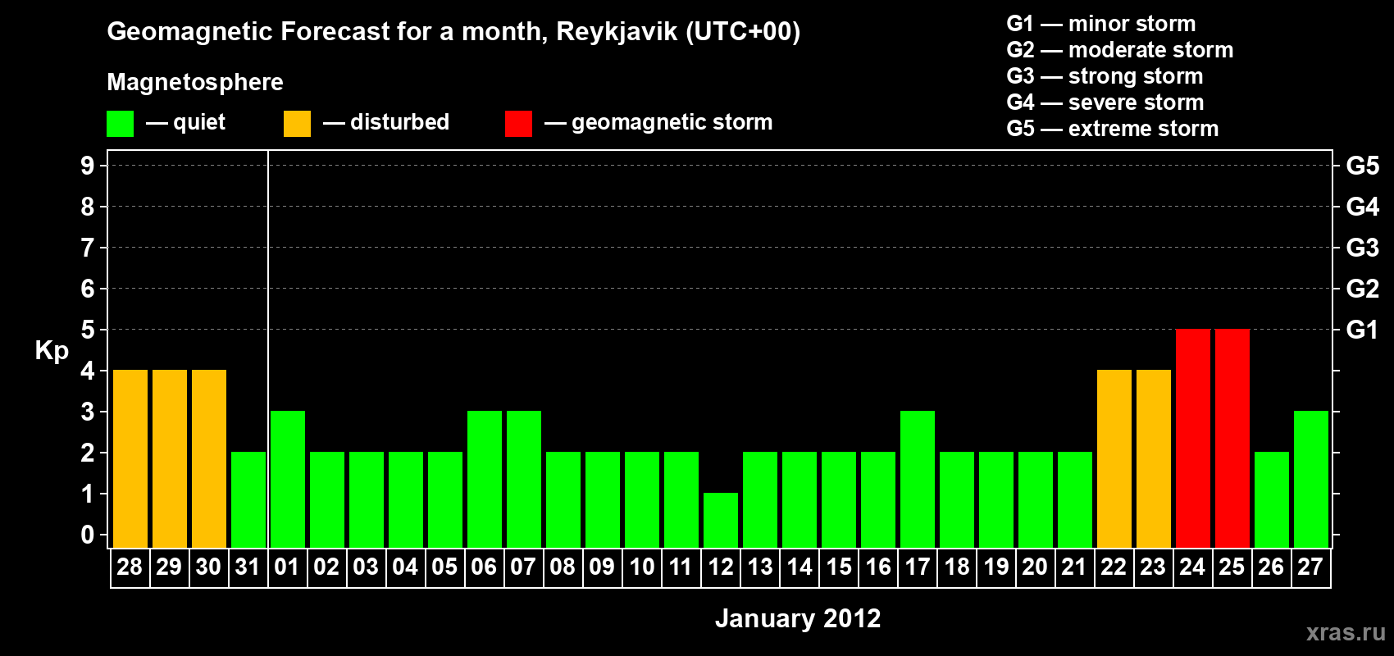Select the orange bar for January 23
This screenshot has width=1394, height=656.
point(1154,458)
